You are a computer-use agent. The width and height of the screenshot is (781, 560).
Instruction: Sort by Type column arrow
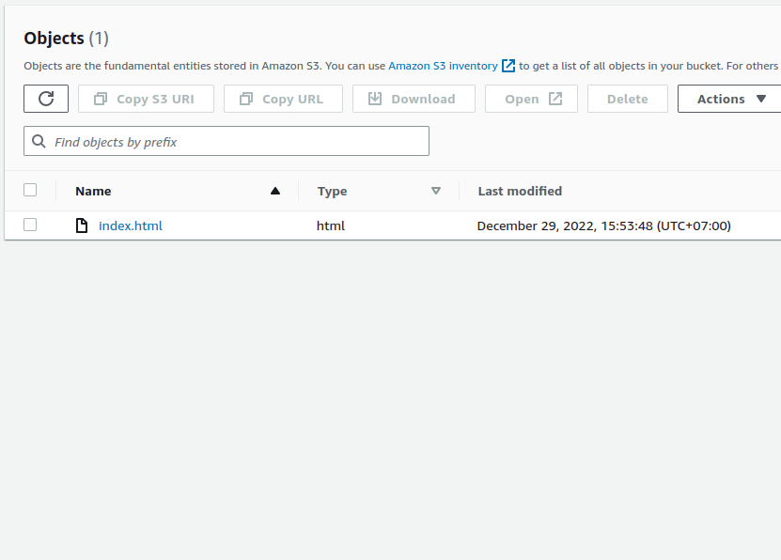pyautogui.click(x=436, y=191)
